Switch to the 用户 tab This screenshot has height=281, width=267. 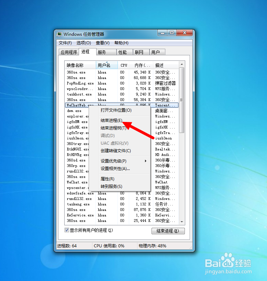(x=157, y=52)
